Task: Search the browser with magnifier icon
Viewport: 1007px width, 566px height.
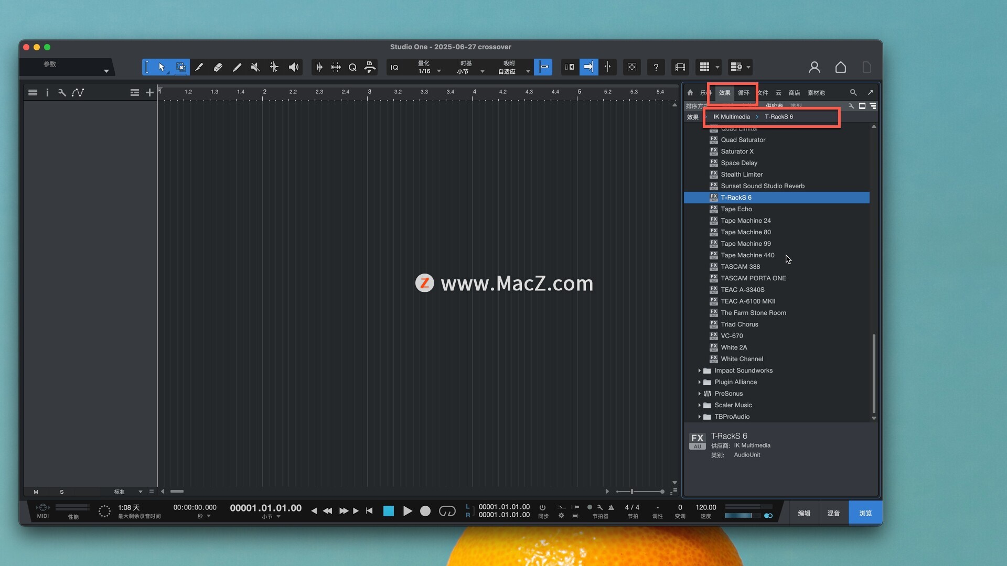Action: click(853, 93)
